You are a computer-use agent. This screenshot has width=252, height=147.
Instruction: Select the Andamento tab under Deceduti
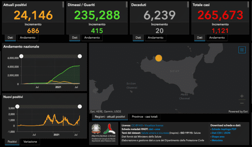[x=155, y=38]
